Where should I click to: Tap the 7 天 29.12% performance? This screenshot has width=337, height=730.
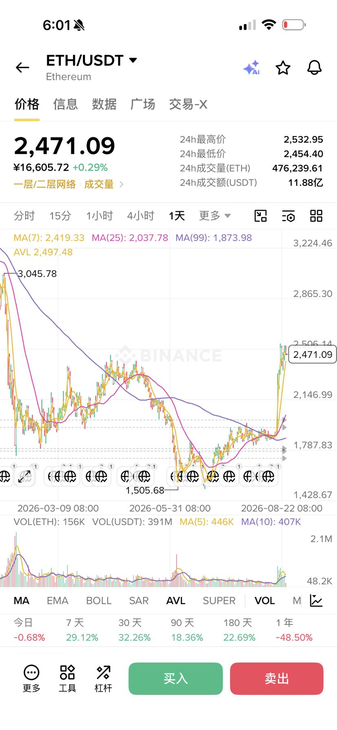(x=82, y=630)
